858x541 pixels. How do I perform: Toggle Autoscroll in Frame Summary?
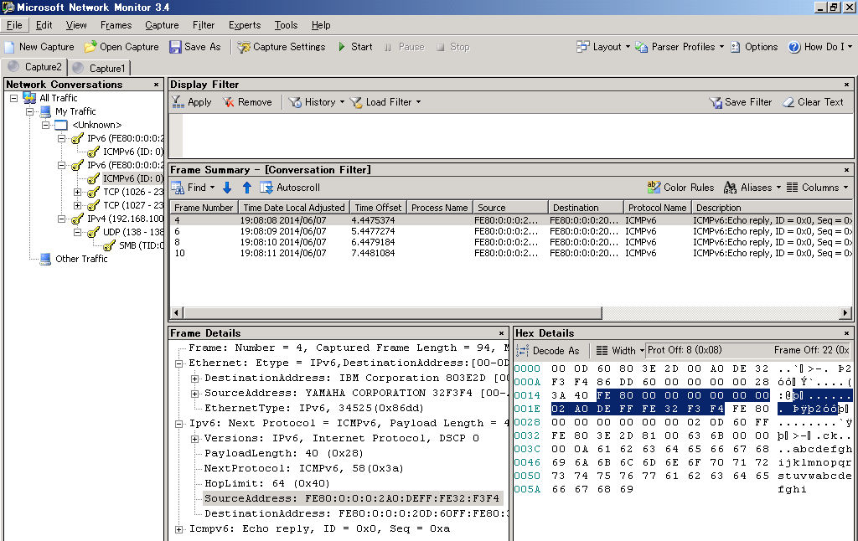coord(290,188)
